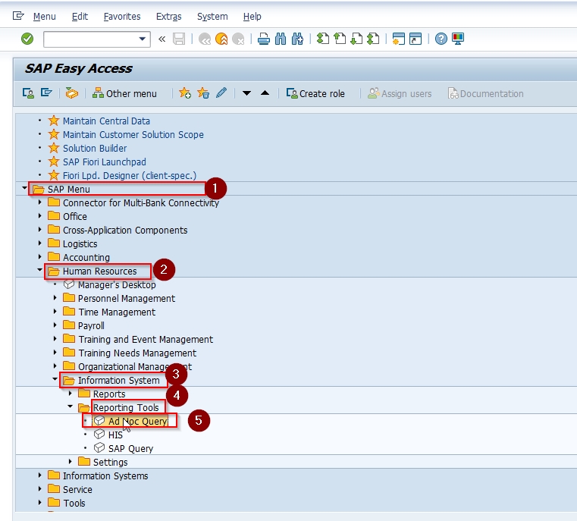Select the Time Management folder
This screenshot has width=577, height=521.
tap(117, 312)
